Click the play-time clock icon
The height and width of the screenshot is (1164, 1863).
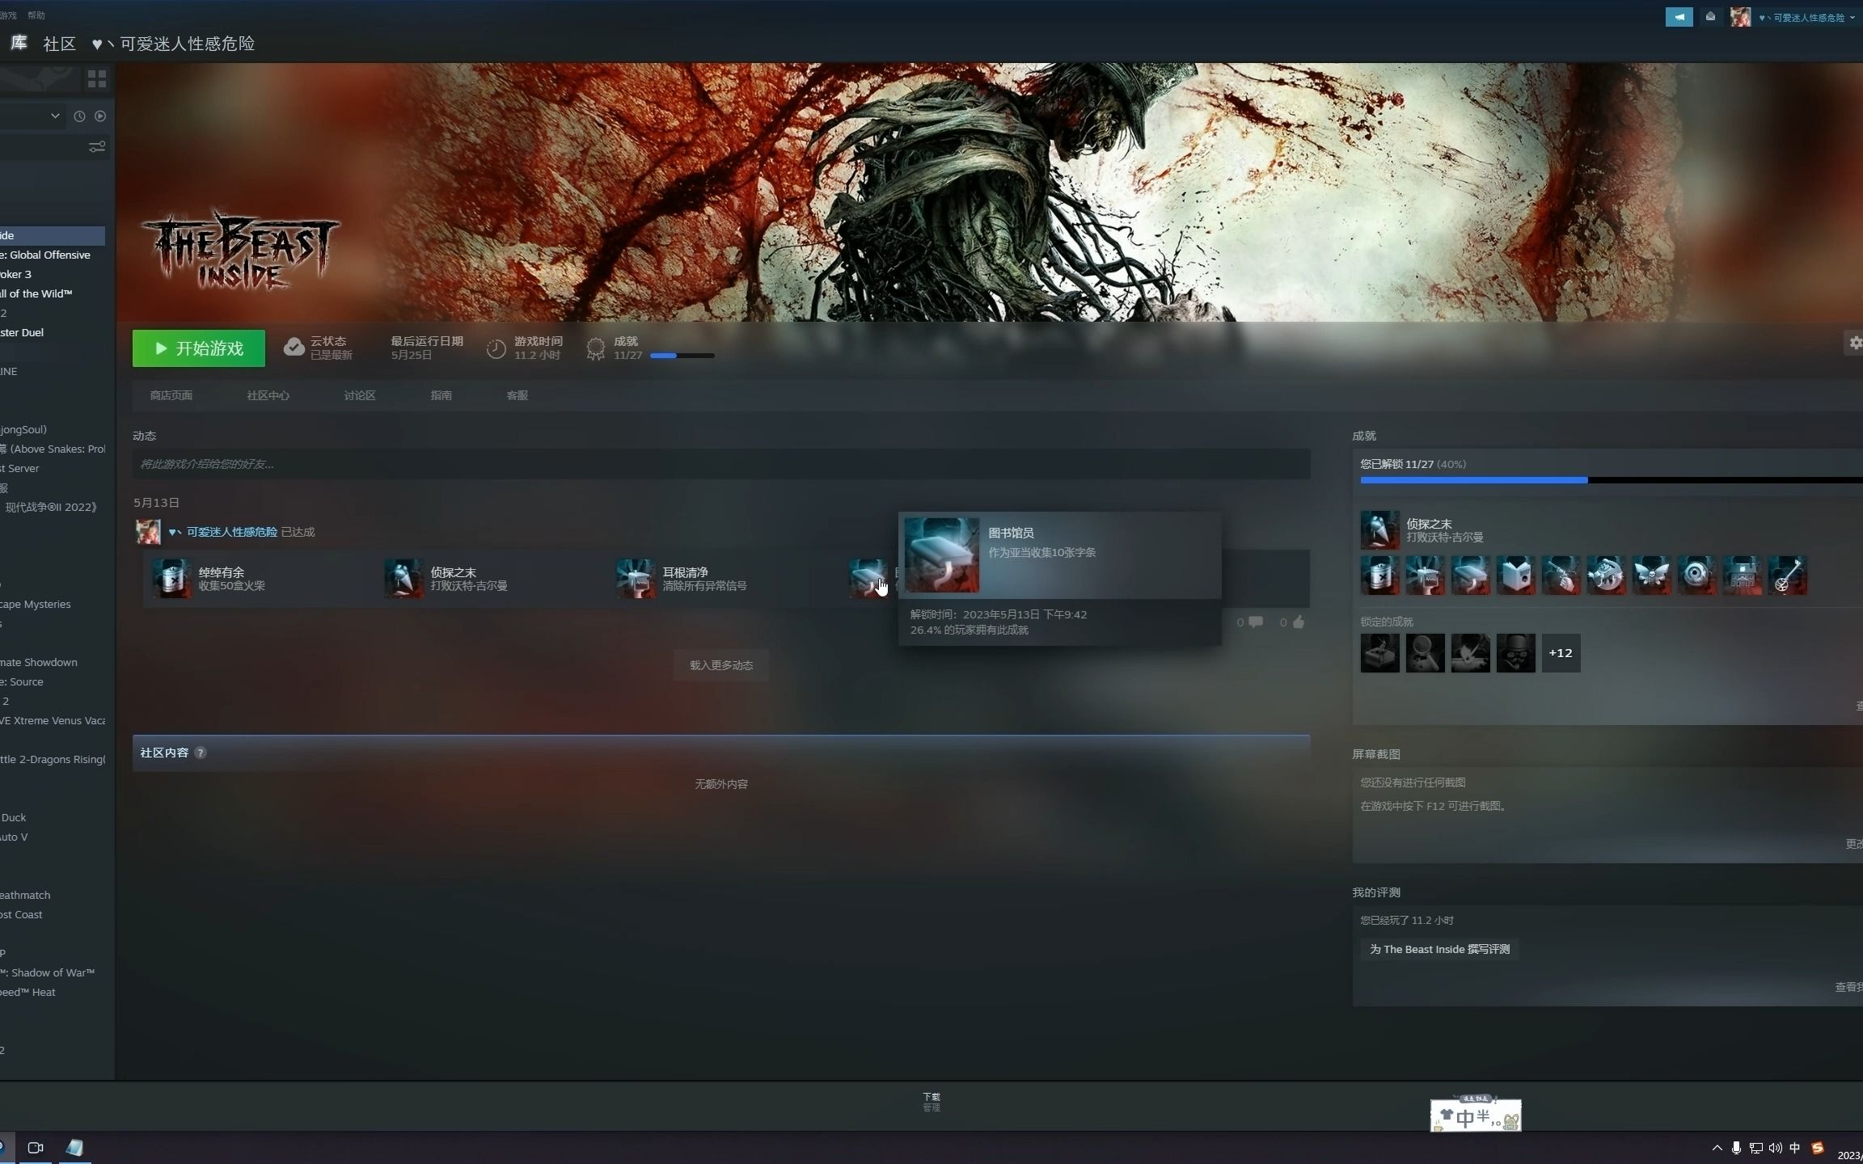click(x=496, y=348)
